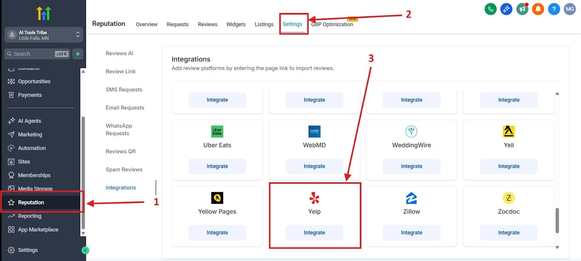
Task: Click the WebMD logo icon
Action: pos(314,131)
